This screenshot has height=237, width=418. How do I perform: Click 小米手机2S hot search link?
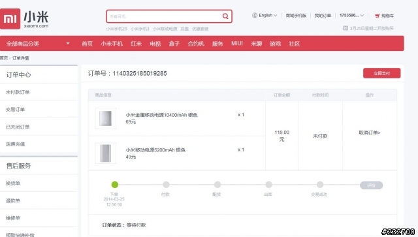click(116, 29)
